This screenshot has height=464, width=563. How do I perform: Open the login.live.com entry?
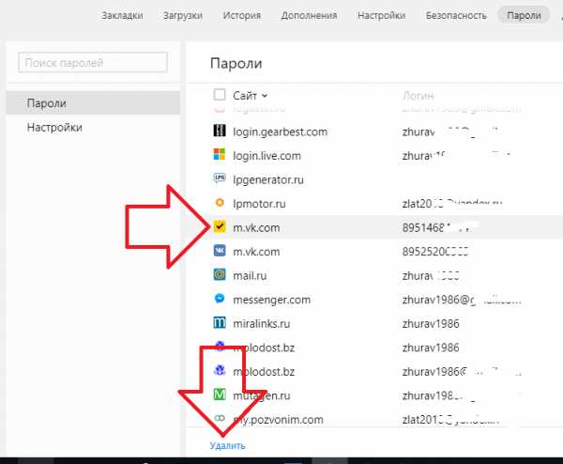[266, 156]
